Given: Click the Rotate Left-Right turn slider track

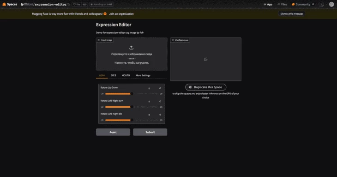Looking at the screenshot, I should pos(132,107).
